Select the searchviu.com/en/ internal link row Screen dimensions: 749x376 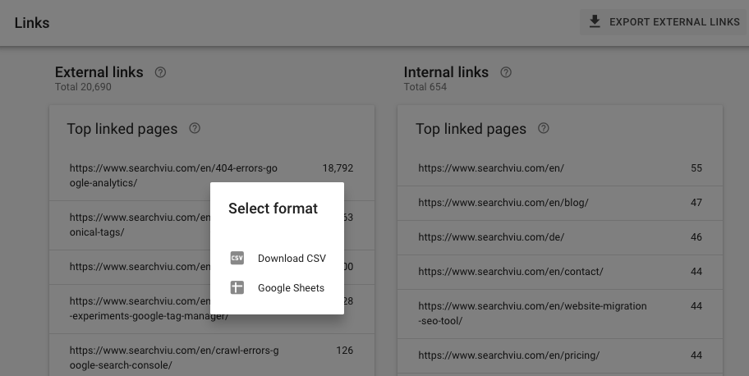(x=491, y=168)
